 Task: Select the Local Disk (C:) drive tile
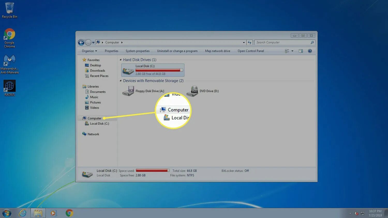153,70
